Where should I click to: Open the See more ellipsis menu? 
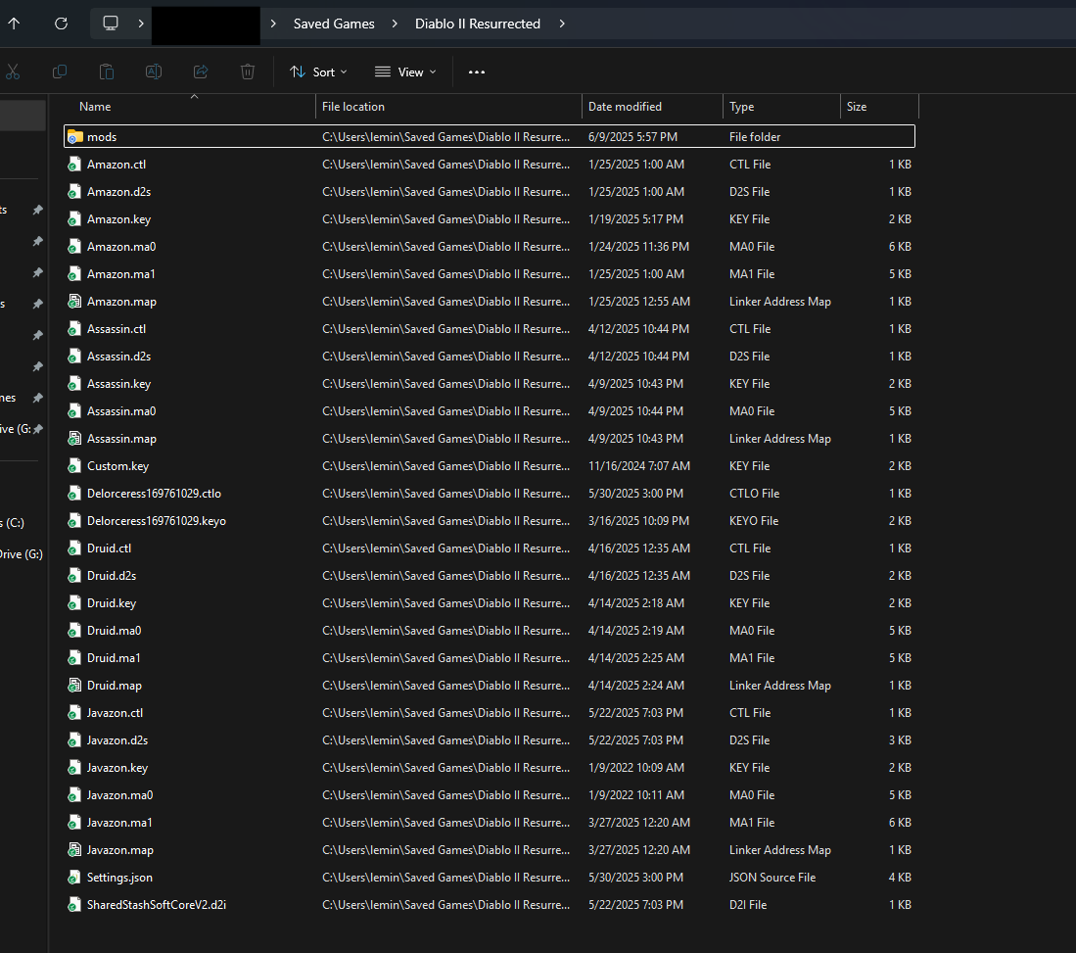click(476, 72)
